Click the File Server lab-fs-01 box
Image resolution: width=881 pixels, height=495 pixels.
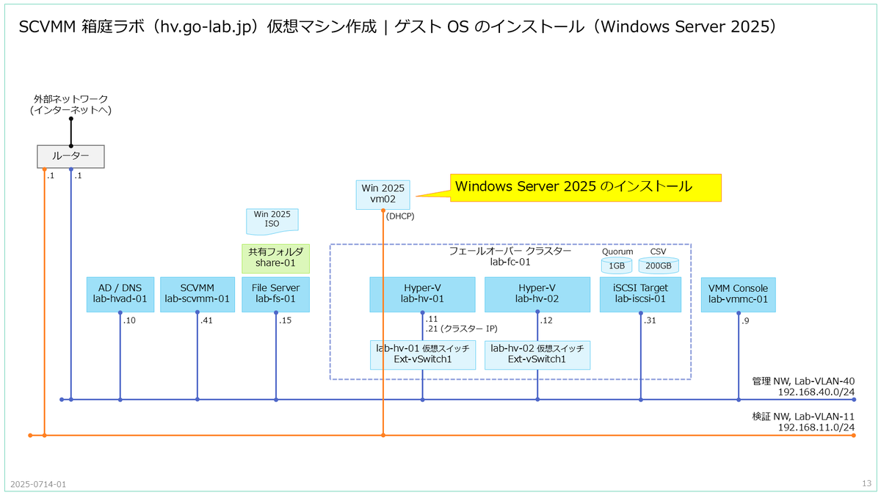click(x=276, y=294)
